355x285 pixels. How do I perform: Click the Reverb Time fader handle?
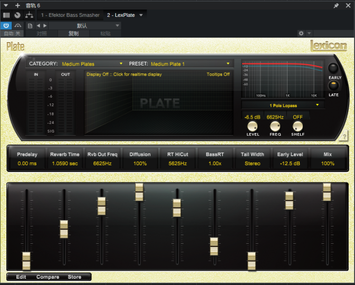pos(64,229)
